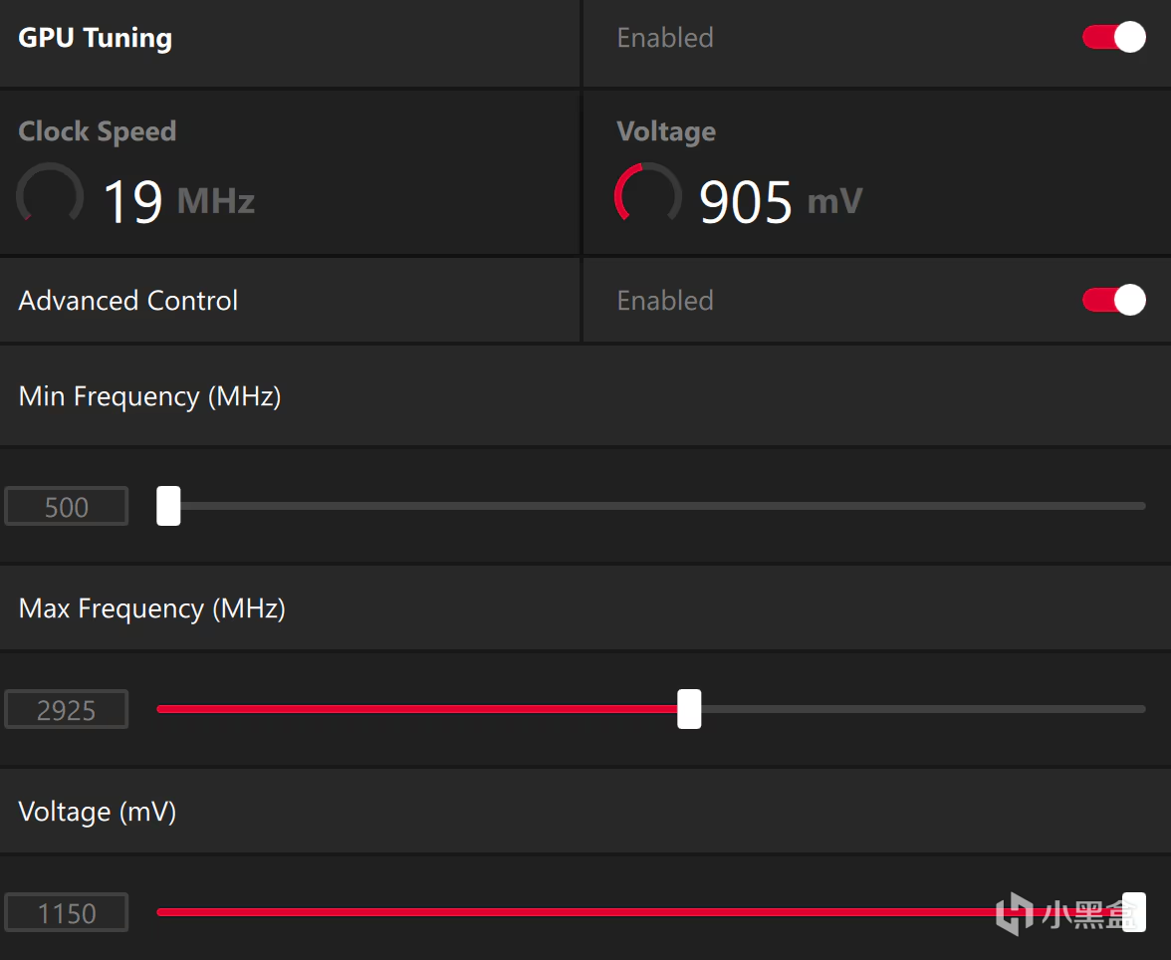Click the Enabled status beside GPU Tuning
The width and height of the screenshot is (1171, 960).
[x=665, y=38]
